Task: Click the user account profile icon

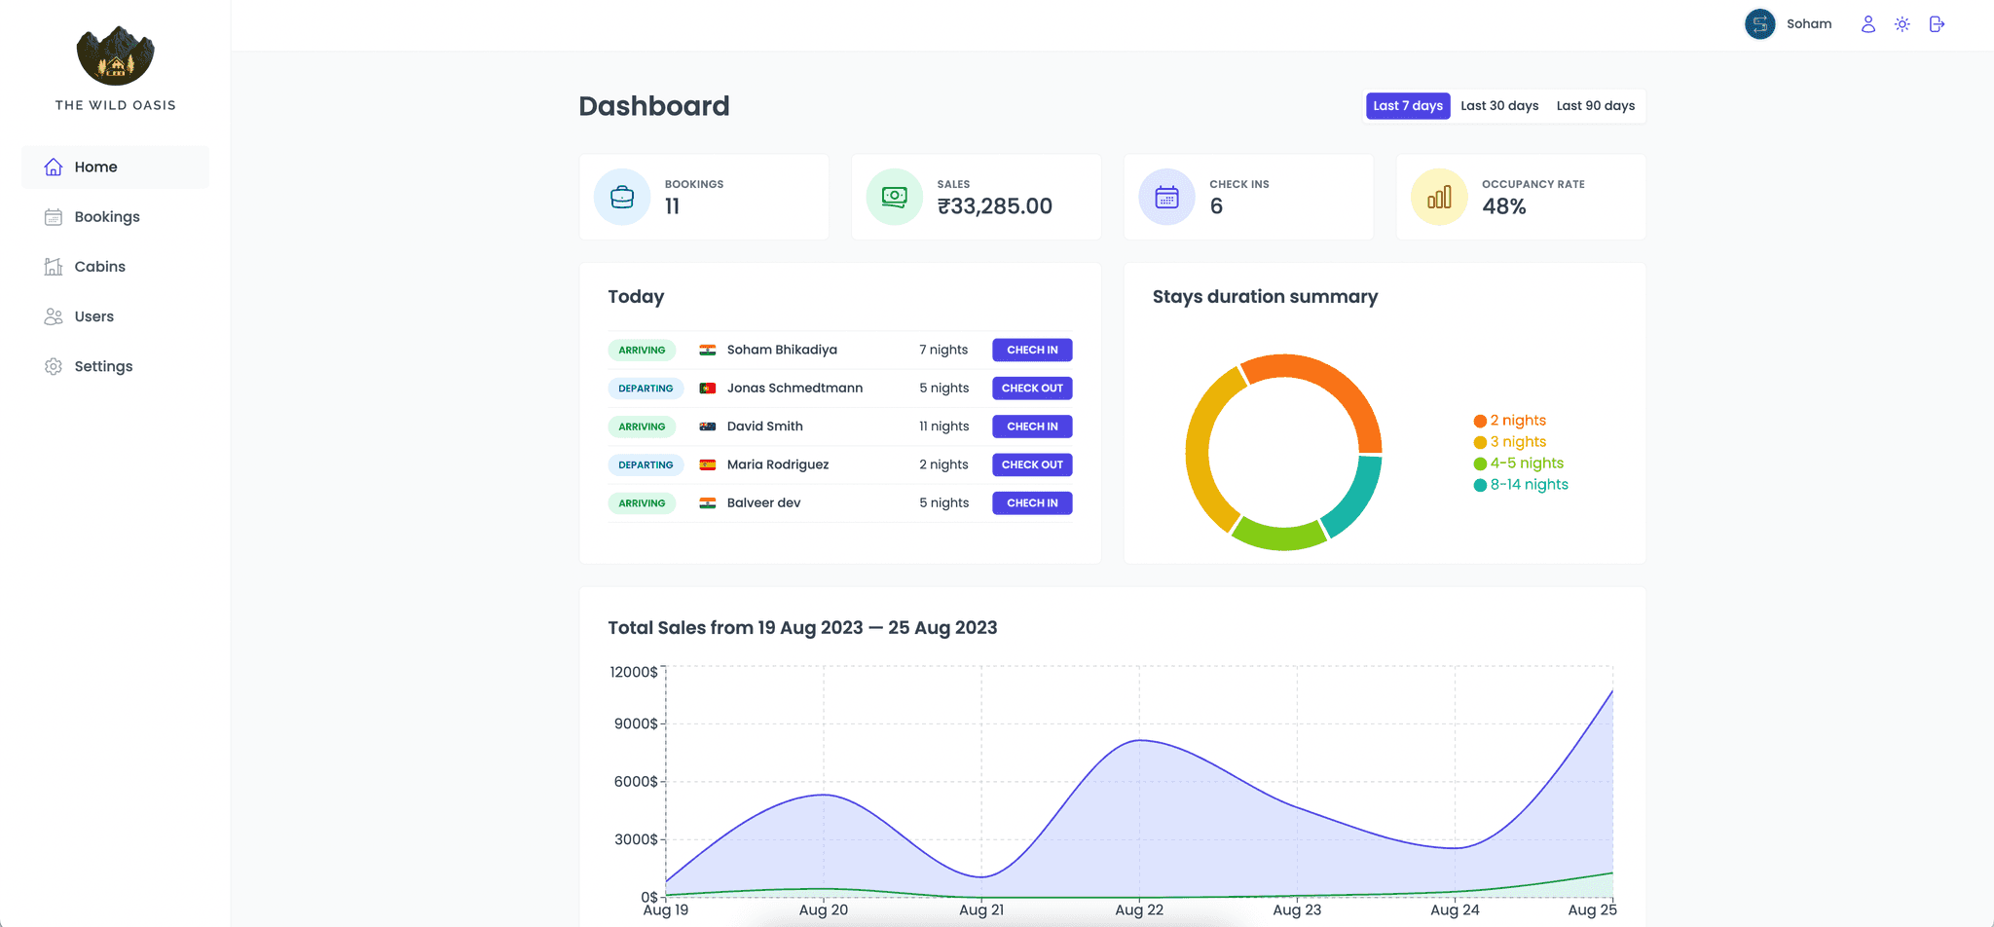Action: click(x=1867, y=24)
